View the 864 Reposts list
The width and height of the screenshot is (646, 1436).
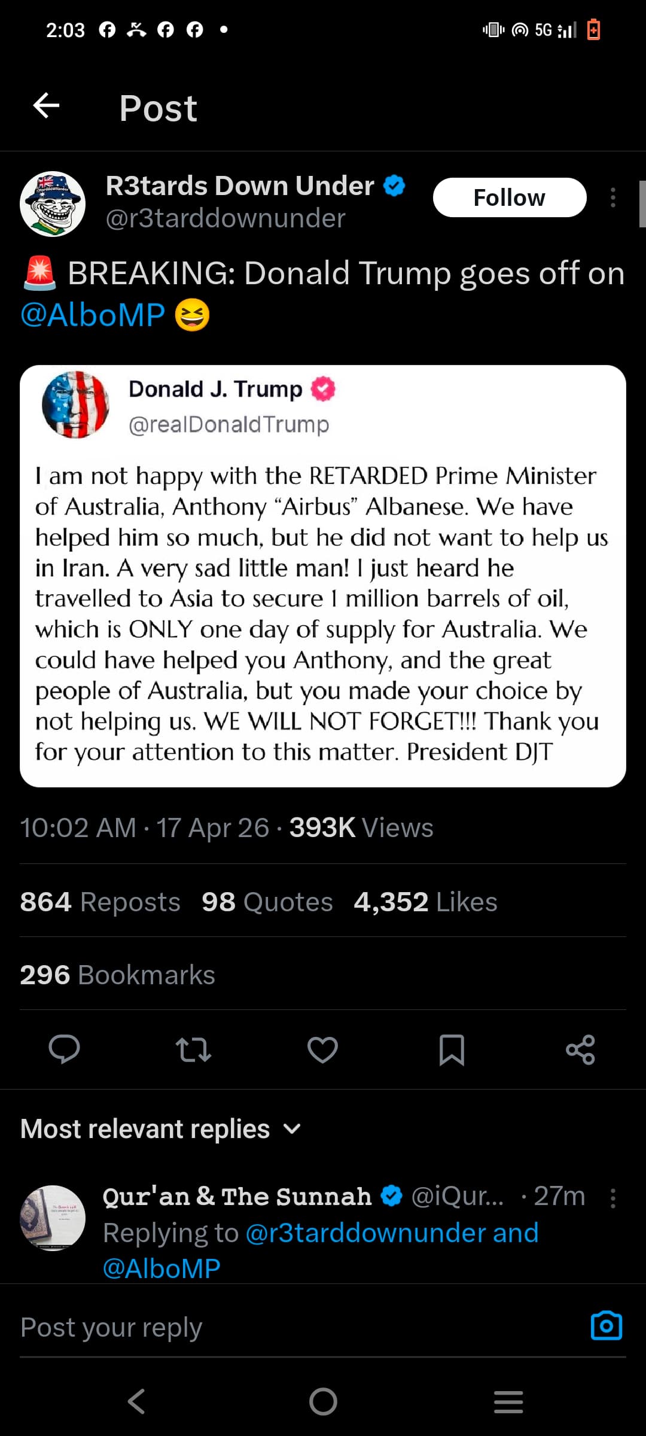point(100,902)
